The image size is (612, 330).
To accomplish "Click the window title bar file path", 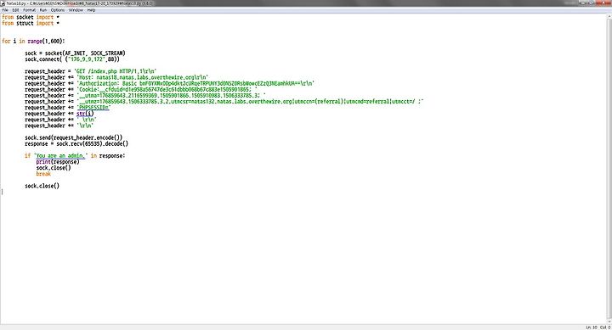I will click(91, 3).
